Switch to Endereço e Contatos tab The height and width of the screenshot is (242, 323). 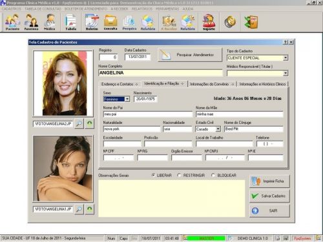point(120,84)
